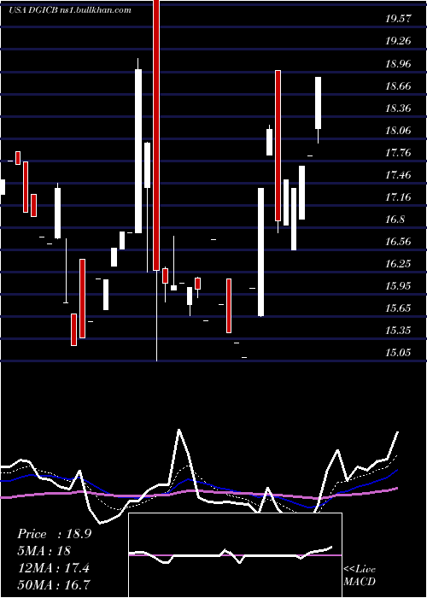This screenshot has width=427, height=598.
Task: Click the peak of the white indicator line
Action: [x=179, y=431]
